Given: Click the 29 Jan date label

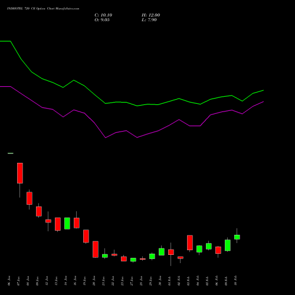Looking at the screenshot, I should [150, 281].
